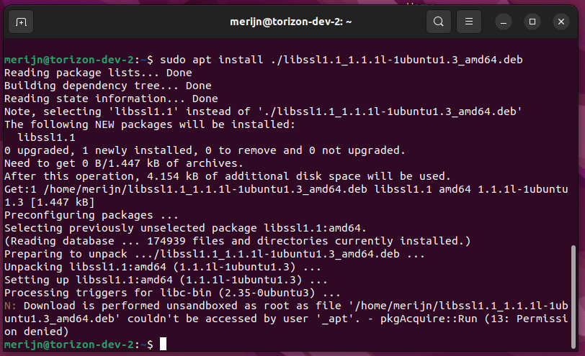
Task: Click 'Reading package lists... Done' line
Action: [x=98, y=73]
